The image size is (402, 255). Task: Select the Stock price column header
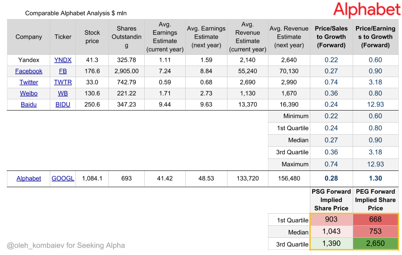92,37
